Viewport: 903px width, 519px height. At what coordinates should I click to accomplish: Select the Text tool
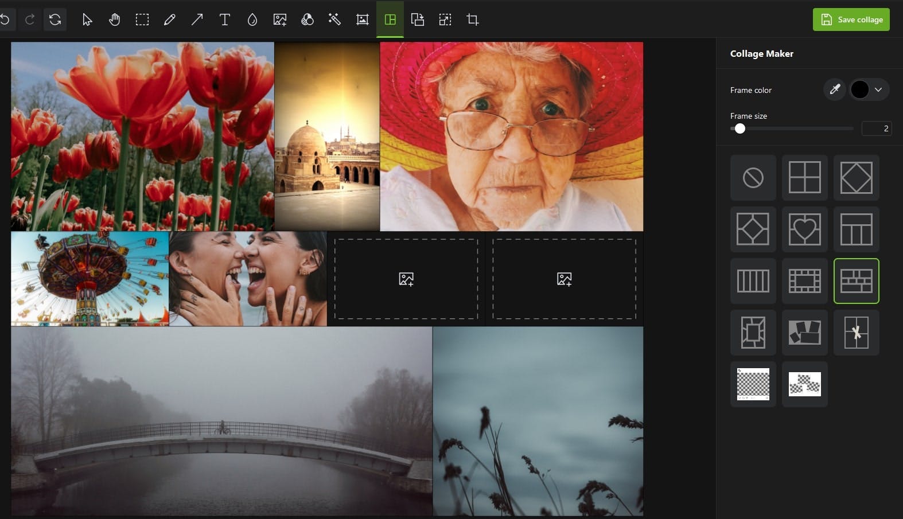point(224,20)
